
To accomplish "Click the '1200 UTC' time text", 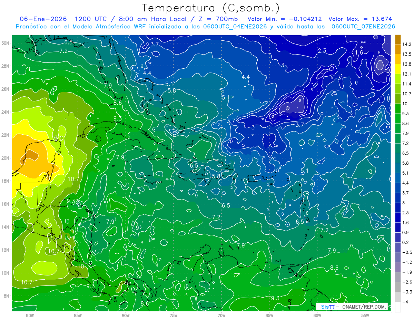I will [x=90, y=19].
